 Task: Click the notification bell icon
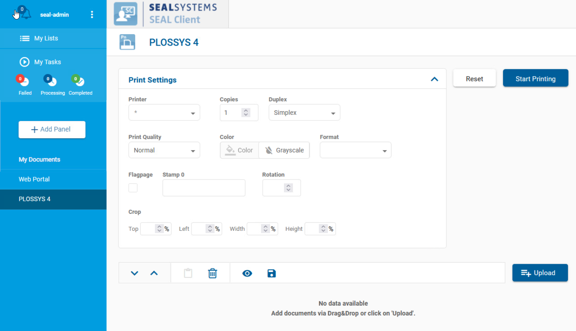(26, 14)
